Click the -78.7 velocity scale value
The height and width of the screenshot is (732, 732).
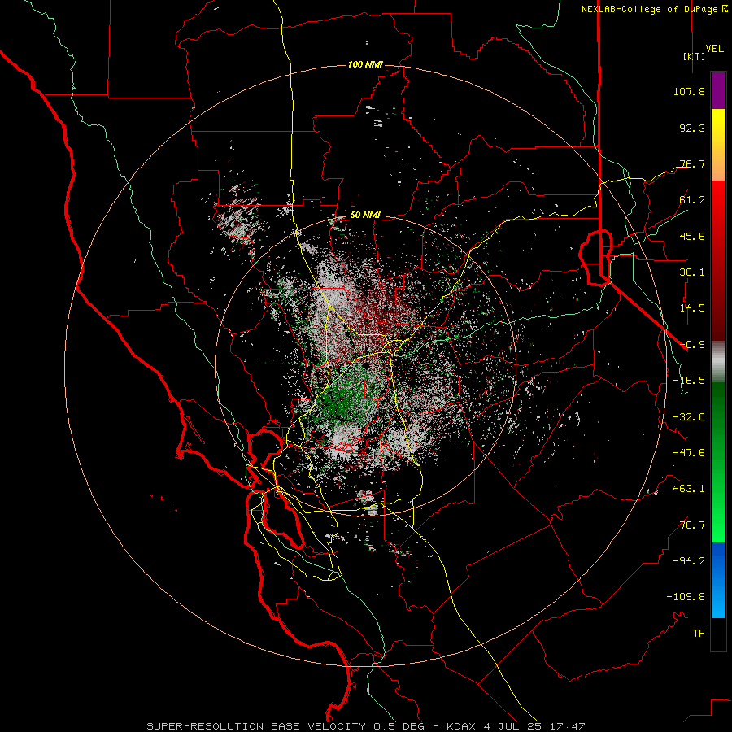pos(689,525)
